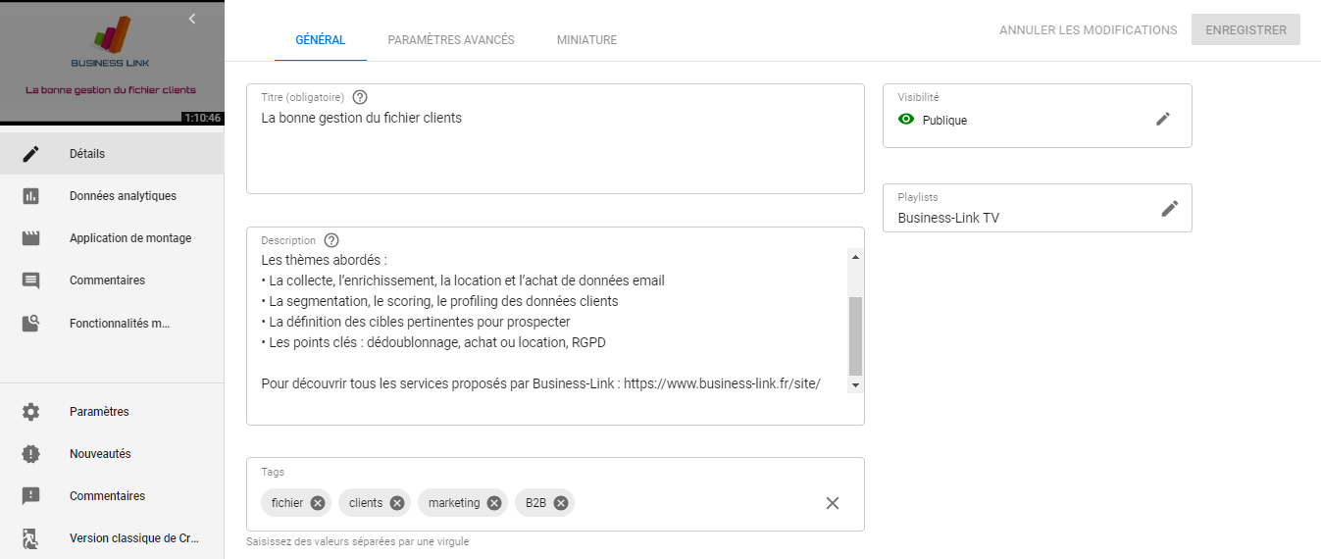Edit Visibilité with the pencil icon
The width and height of the screenshot is (1321, 559).
1163,119
